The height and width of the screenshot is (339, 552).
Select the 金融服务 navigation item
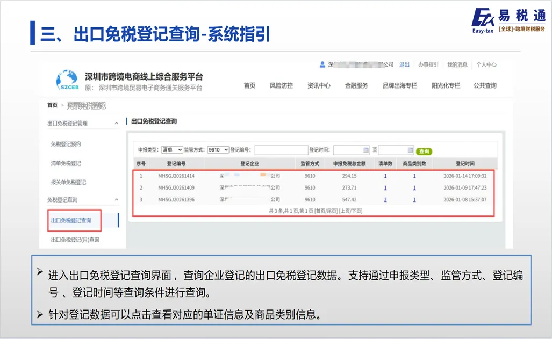(x=356, y=85)
